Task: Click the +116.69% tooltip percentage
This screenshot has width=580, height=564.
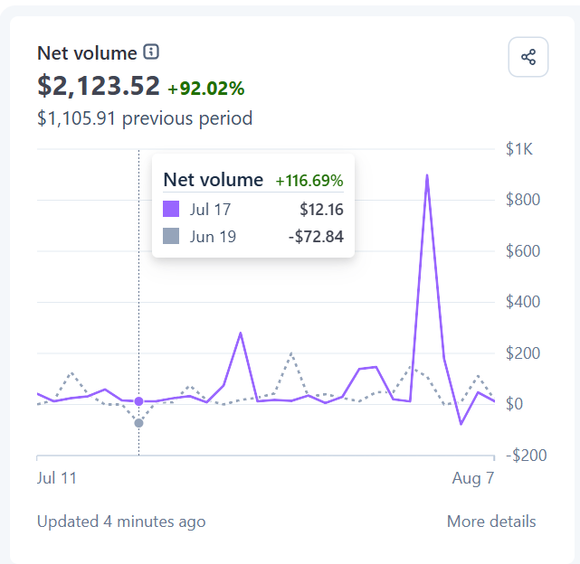Action: (x=309, y=181)
